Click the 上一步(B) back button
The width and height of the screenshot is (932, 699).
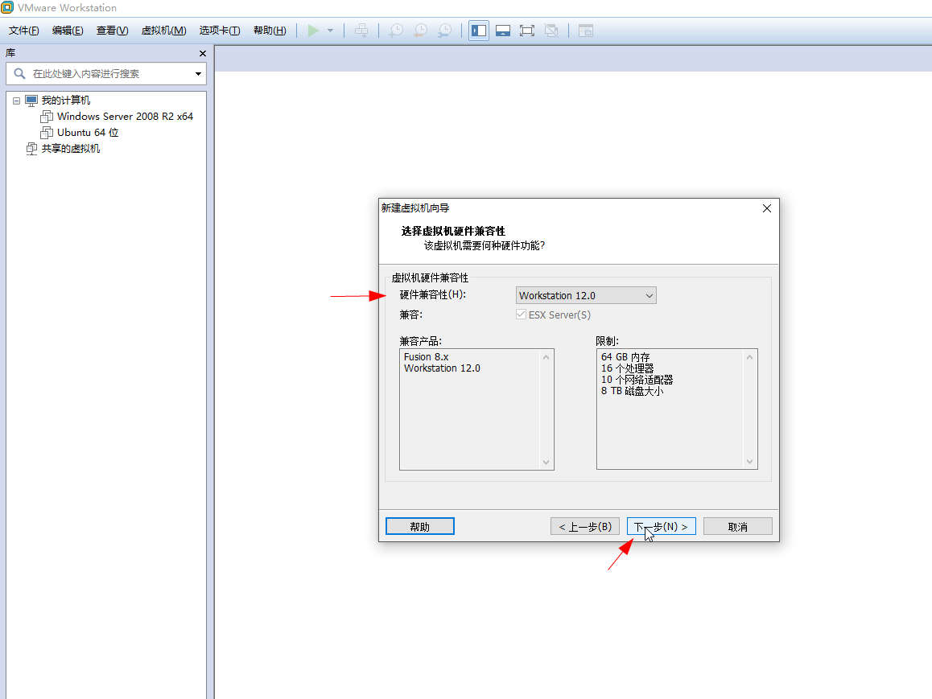pos(585,526)
